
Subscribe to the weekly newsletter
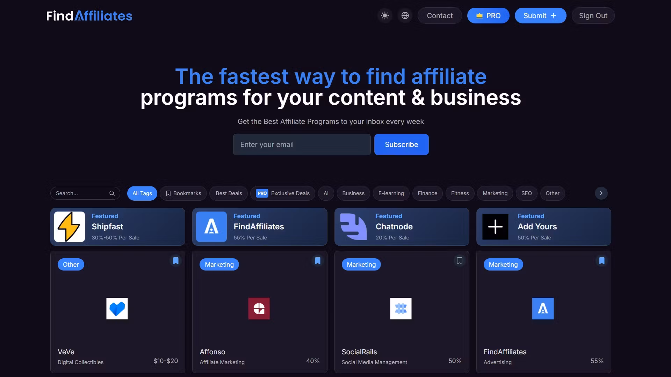[x=401, y=145]
